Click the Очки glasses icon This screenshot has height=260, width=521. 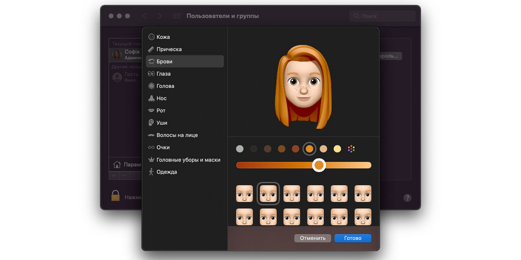click(152, 147)
